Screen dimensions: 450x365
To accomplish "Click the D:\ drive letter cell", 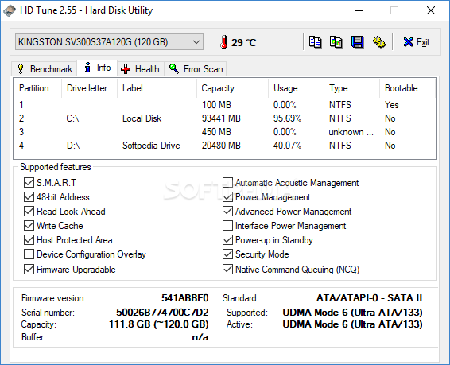I will click(73, 146).
